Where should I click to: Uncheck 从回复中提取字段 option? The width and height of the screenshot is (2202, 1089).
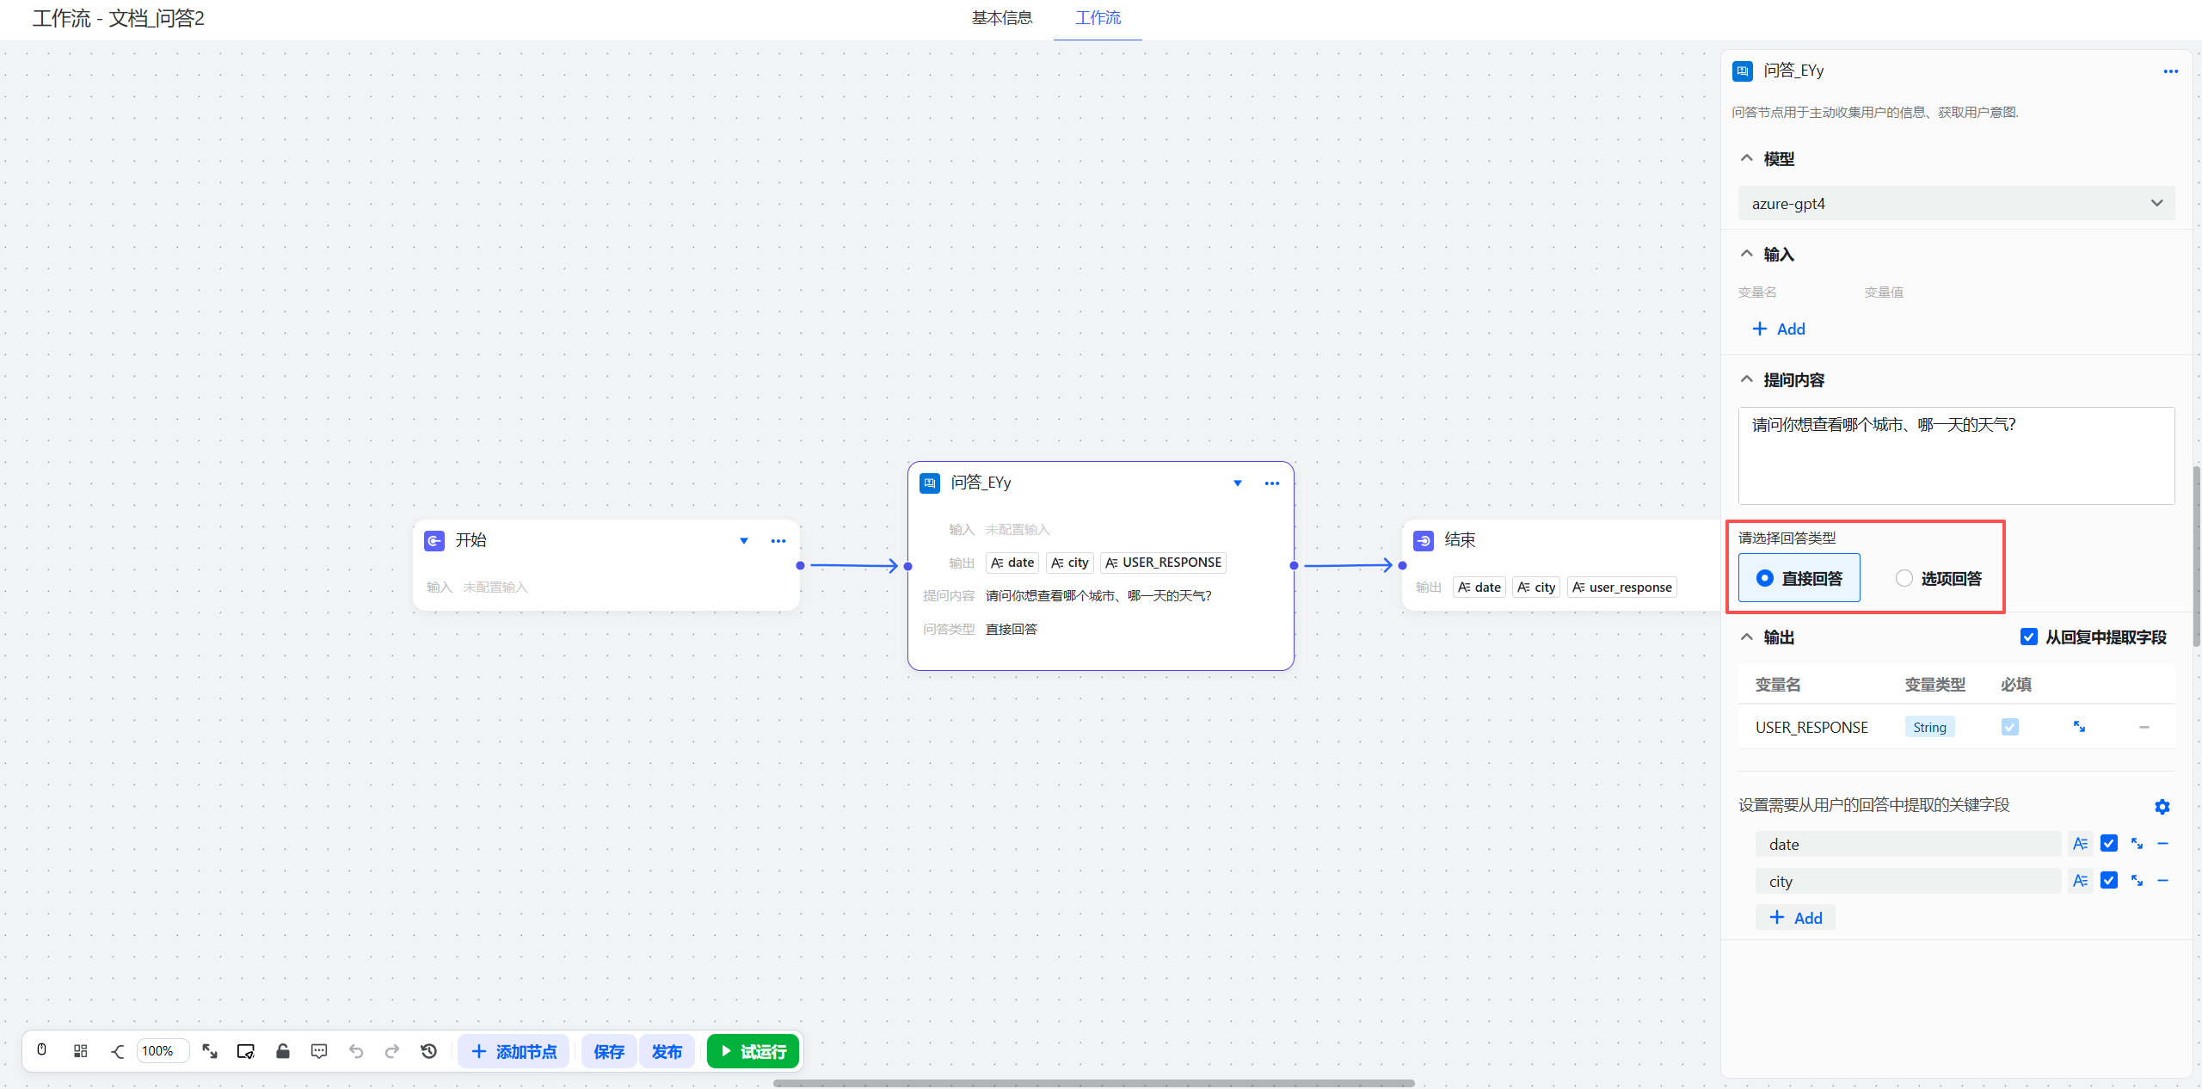point(2029,637)
